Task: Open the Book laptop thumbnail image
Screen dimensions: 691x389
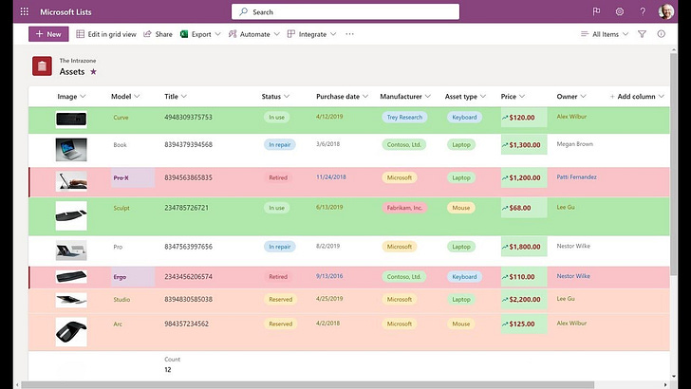Action: pyautogui.click(x=71, y=149)
